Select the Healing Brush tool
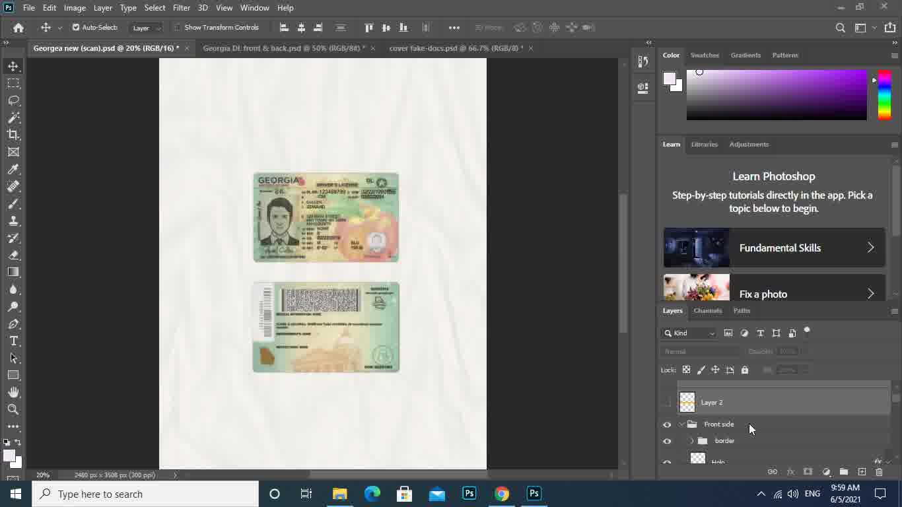 tap(13, 187)
